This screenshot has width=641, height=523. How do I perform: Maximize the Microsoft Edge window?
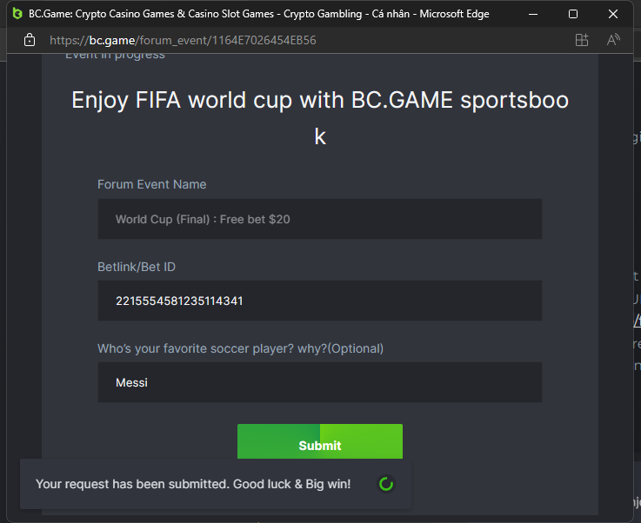coord(573,14)
